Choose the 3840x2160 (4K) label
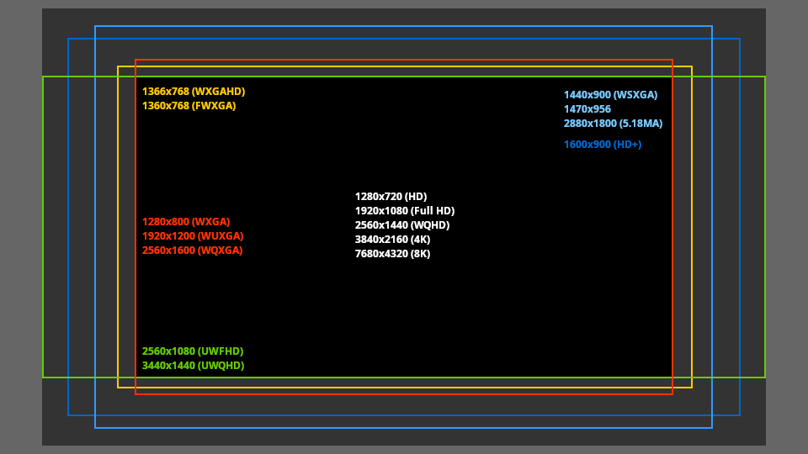Image resolution: width=808 pixels, height=454 pixels. (392, 240)
